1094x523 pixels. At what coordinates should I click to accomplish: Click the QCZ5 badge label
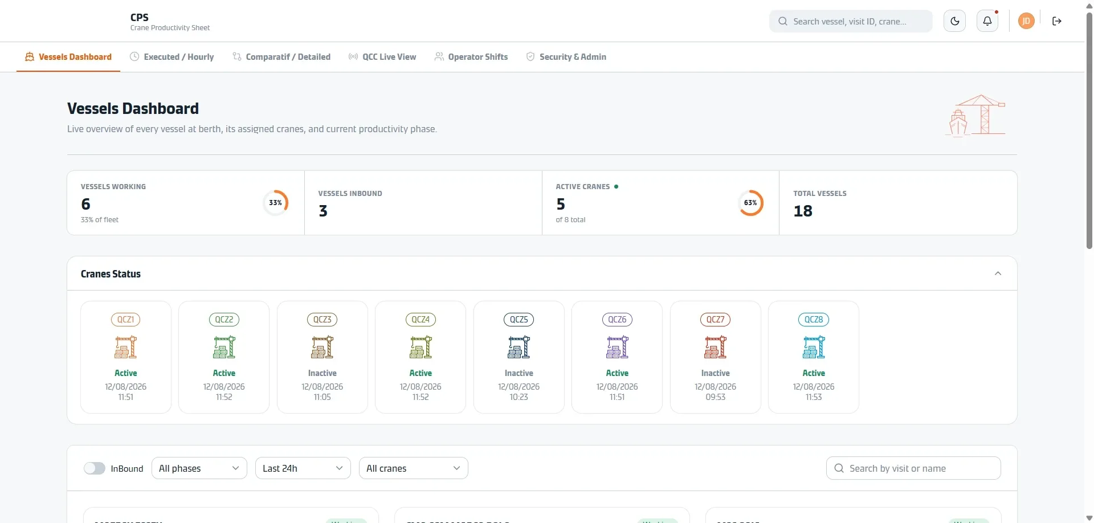point(519,320)
